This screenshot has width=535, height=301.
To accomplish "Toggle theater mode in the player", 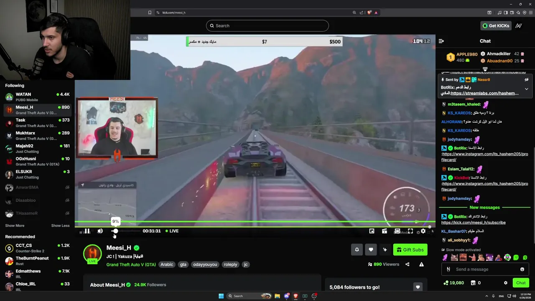I will 397,231.
